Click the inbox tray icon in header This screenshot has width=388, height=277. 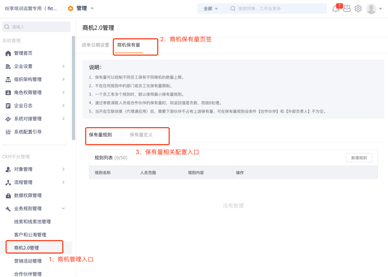[347, 9]
